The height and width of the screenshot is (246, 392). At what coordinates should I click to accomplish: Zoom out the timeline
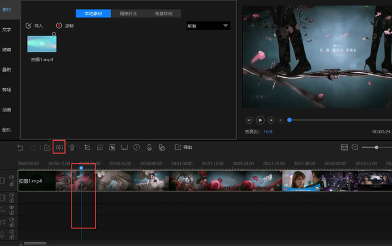[x=355, y=147]
